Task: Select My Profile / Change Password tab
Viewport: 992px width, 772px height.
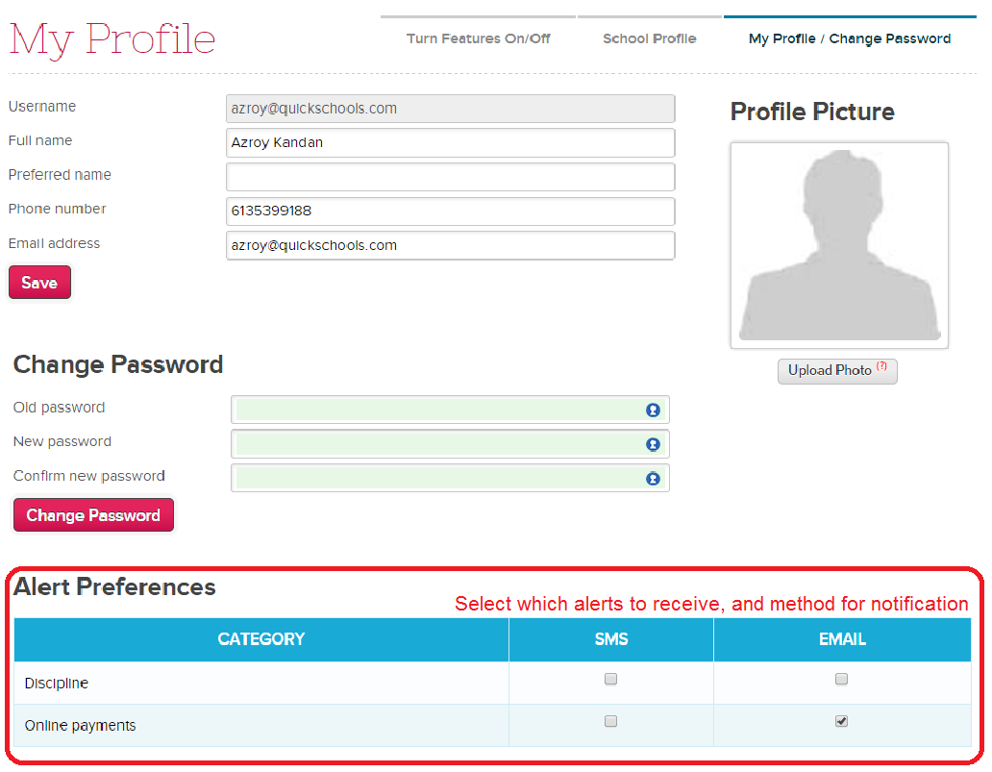Action: [850, 38]
